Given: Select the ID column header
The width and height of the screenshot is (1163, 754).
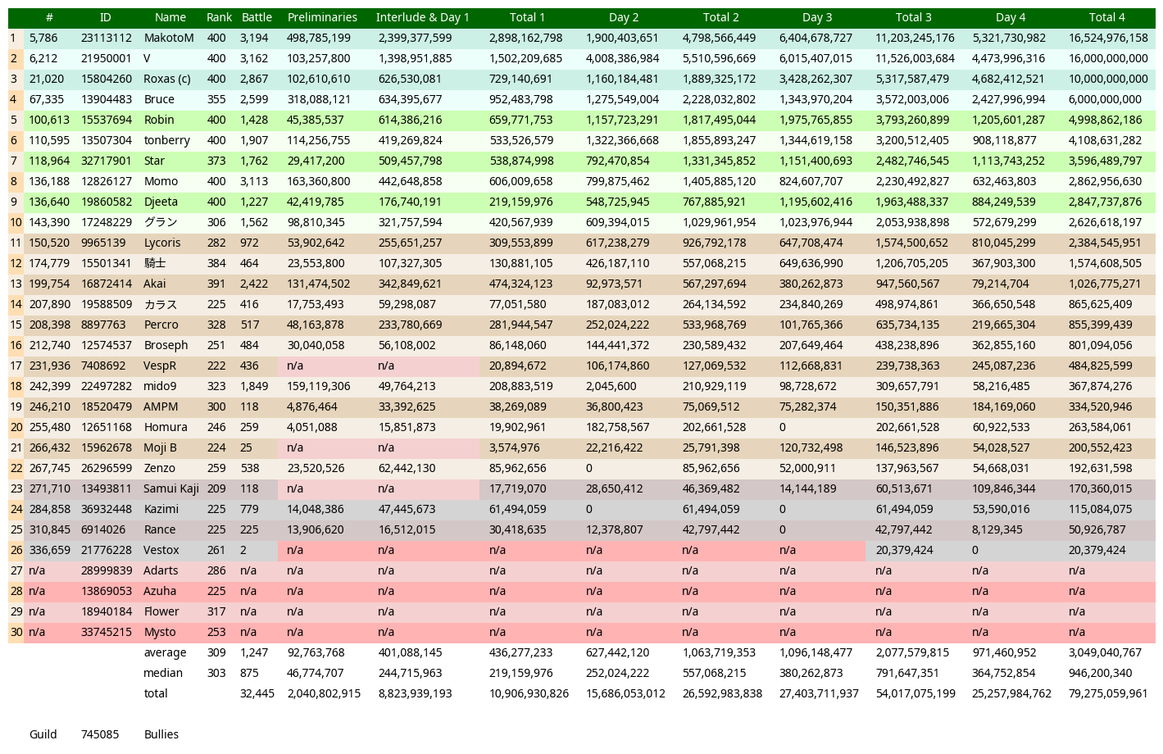Looking at the screenshot, I should (105, 17).
